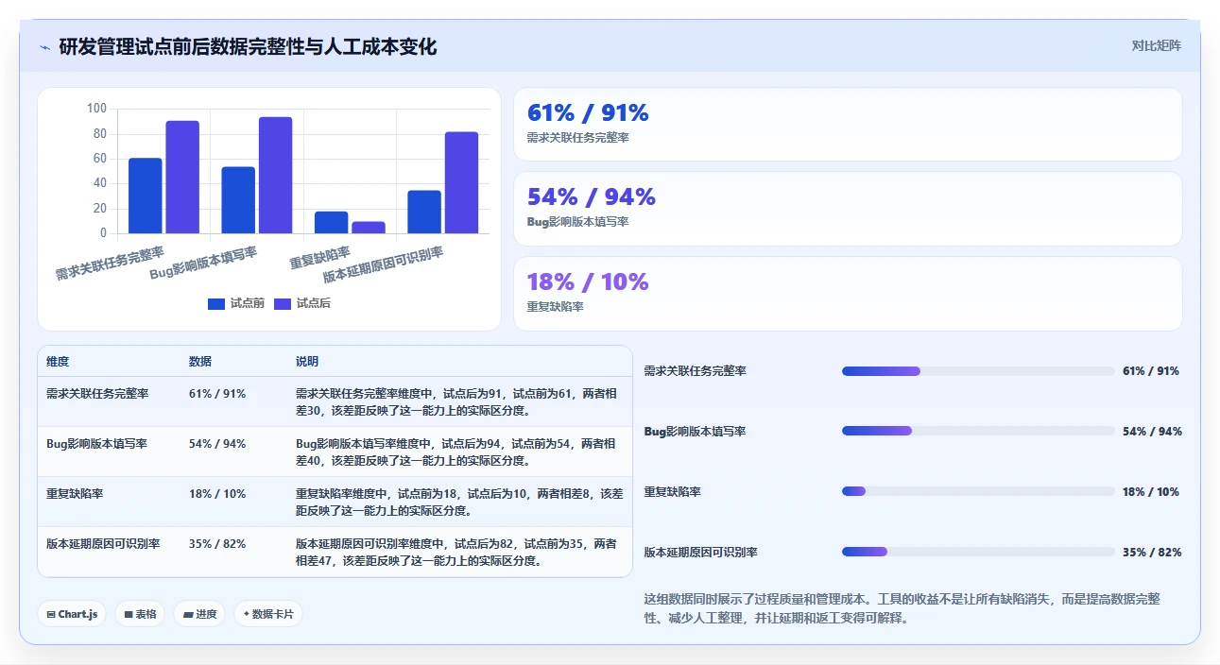Click the 数据卡片 tag icon
1220x665 pixels.
pos(246,614)
